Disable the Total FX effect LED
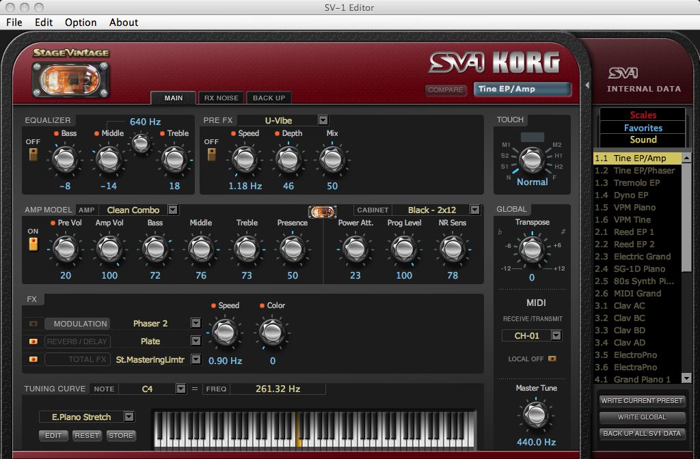 click(x=33, y=359)
